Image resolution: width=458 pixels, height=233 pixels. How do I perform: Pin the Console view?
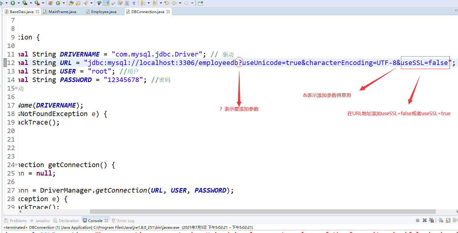455,220
